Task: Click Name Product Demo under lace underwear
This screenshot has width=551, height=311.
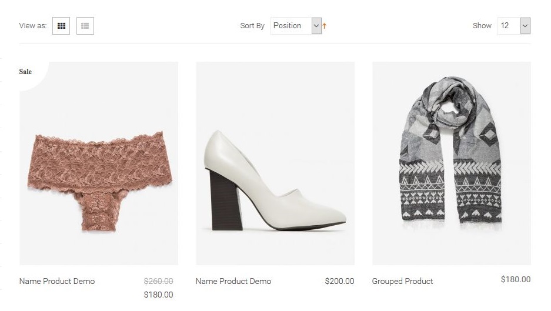Action: click(x=57, y=281)
